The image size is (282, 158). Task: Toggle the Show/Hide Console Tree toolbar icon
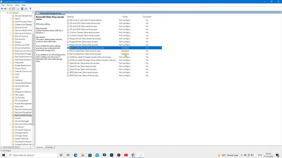[14, 9]
